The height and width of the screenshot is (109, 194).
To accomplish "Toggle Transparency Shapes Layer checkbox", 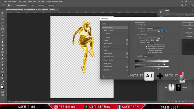I will pos(147,49).
